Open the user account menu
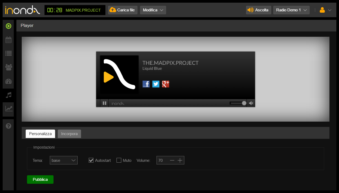 (x=325, y=10)
